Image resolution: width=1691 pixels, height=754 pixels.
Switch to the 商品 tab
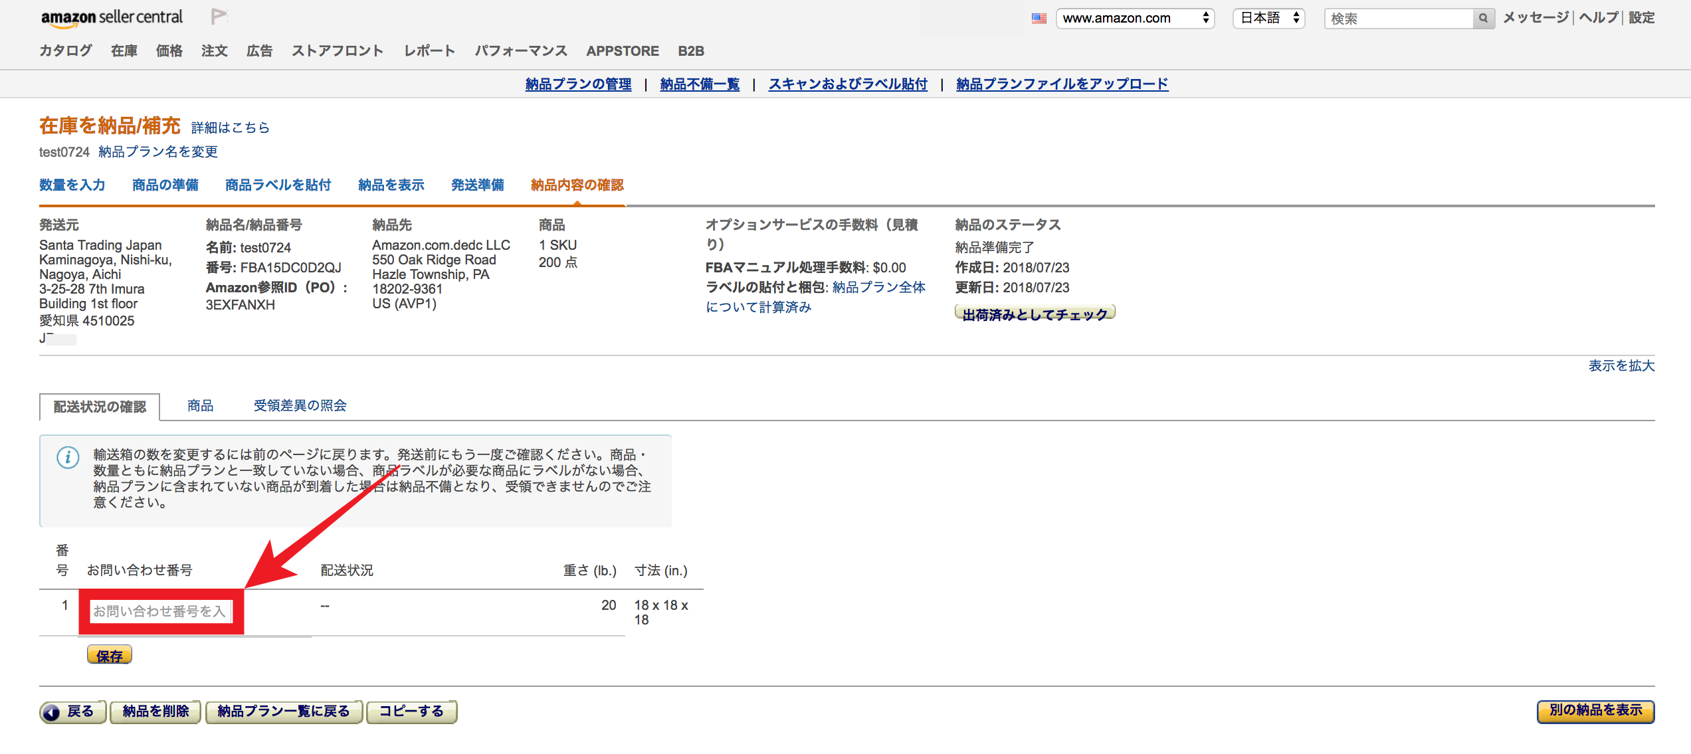tap(201, 406)
